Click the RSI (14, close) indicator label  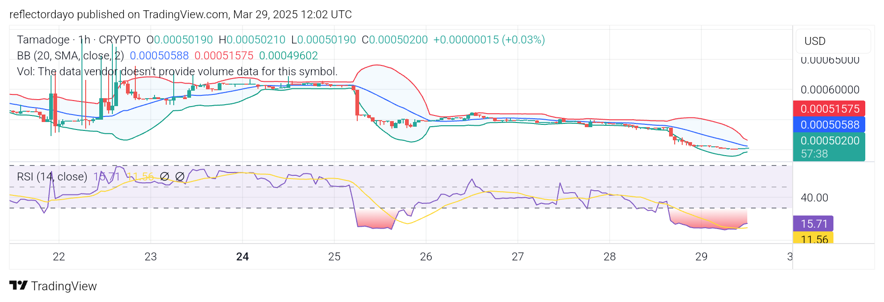point(52,177)
